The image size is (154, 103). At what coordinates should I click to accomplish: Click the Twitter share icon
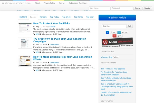119,32
